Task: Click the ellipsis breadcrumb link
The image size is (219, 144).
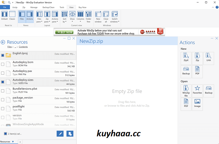Action: point(15,47)
